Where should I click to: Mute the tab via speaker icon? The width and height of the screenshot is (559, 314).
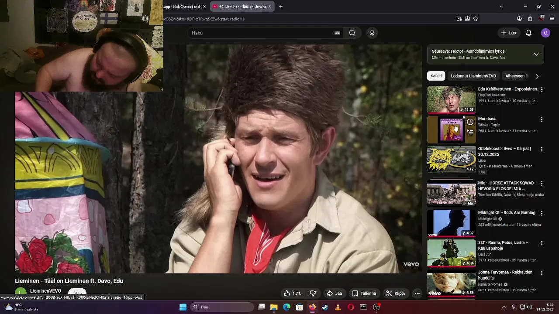221,7
